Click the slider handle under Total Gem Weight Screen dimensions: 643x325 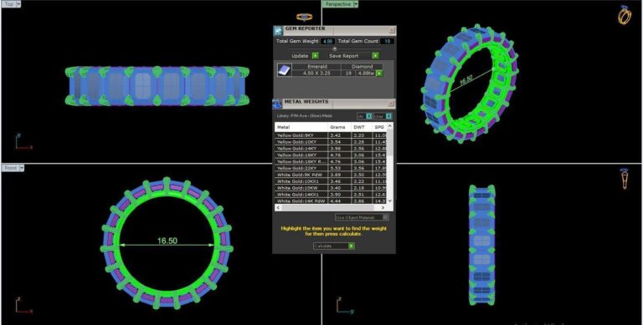point(334,48)
